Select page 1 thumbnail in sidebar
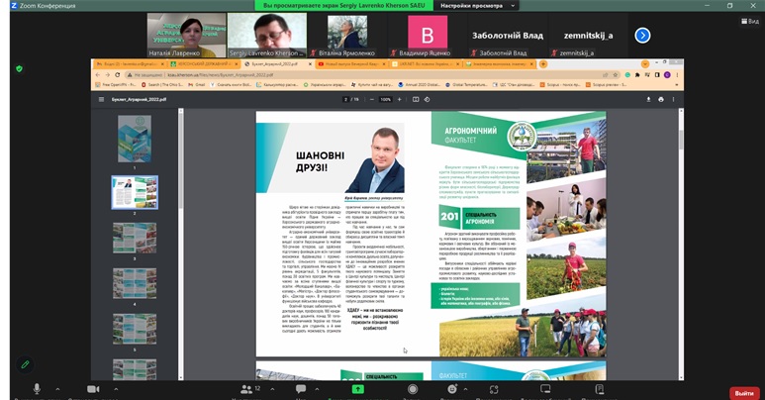 (x=135, y=139)
